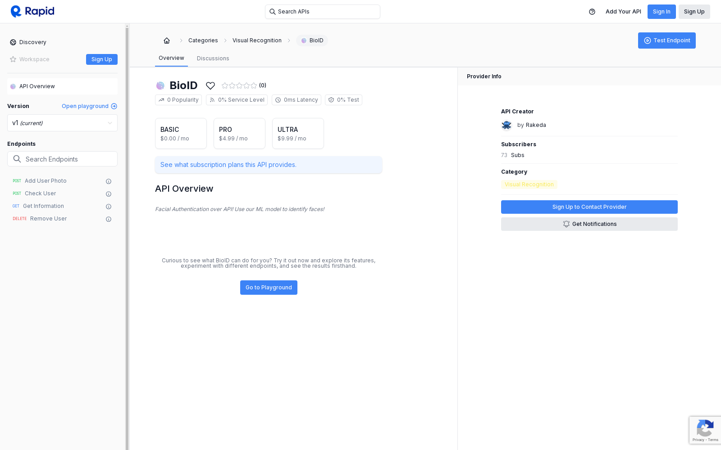Open Discovery in the sidebar
This screenshot has width=721, height=450.
click(x=32, y=42)
